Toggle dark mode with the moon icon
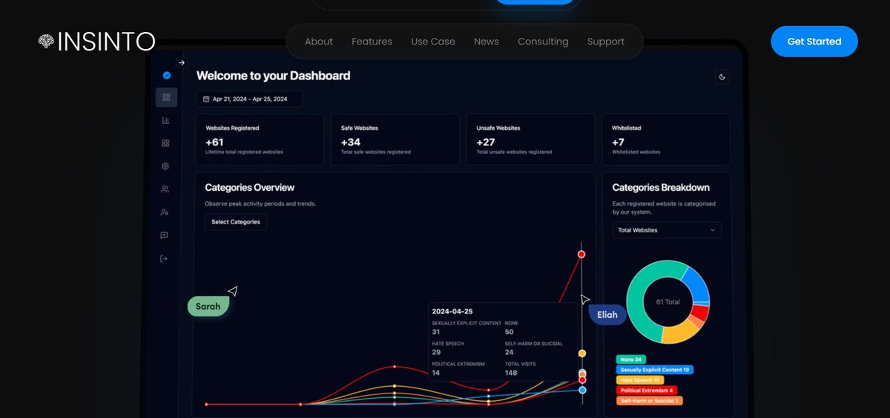Image resolution: width=890 pixels, height=418 pixels. pyautogui.click(x=722, y=76)
